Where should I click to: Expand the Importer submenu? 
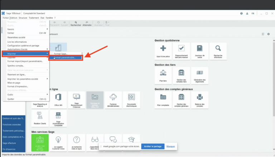click(x=26, y=54)
